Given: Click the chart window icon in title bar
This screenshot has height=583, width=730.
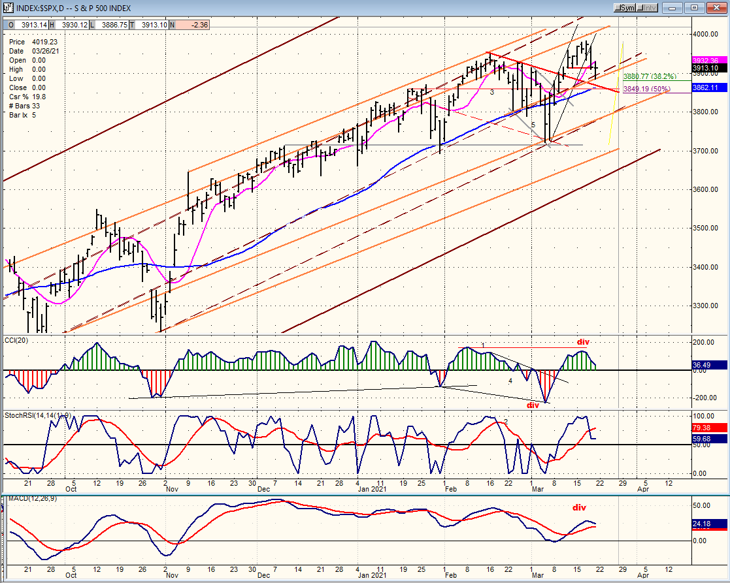Looking at the screenshot, I should [x=8, y=8].
